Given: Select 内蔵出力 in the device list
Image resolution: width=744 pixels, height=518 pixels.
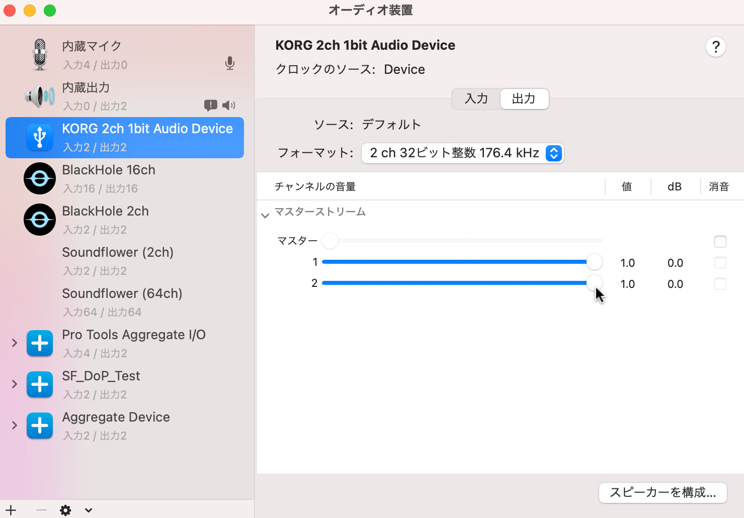Looking at the screenshot, I should (x=125, y=96).
